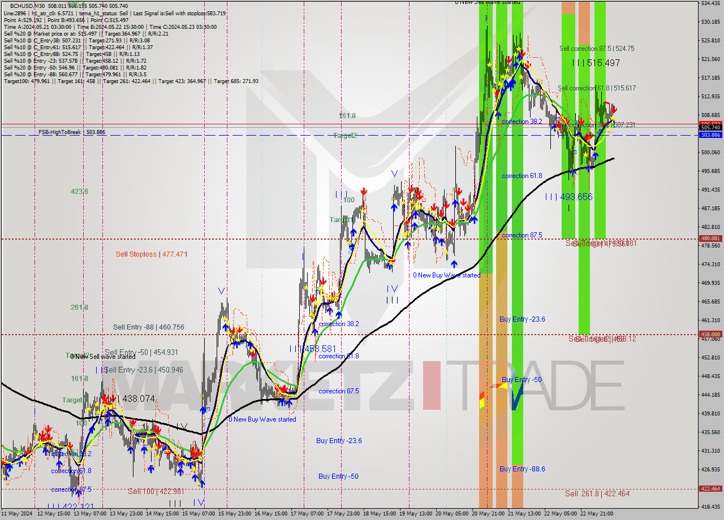Click the 521.560 price axis value

coord(711,59)
